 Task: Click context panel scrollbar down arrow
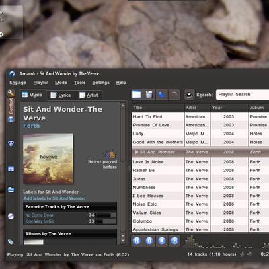123,241
